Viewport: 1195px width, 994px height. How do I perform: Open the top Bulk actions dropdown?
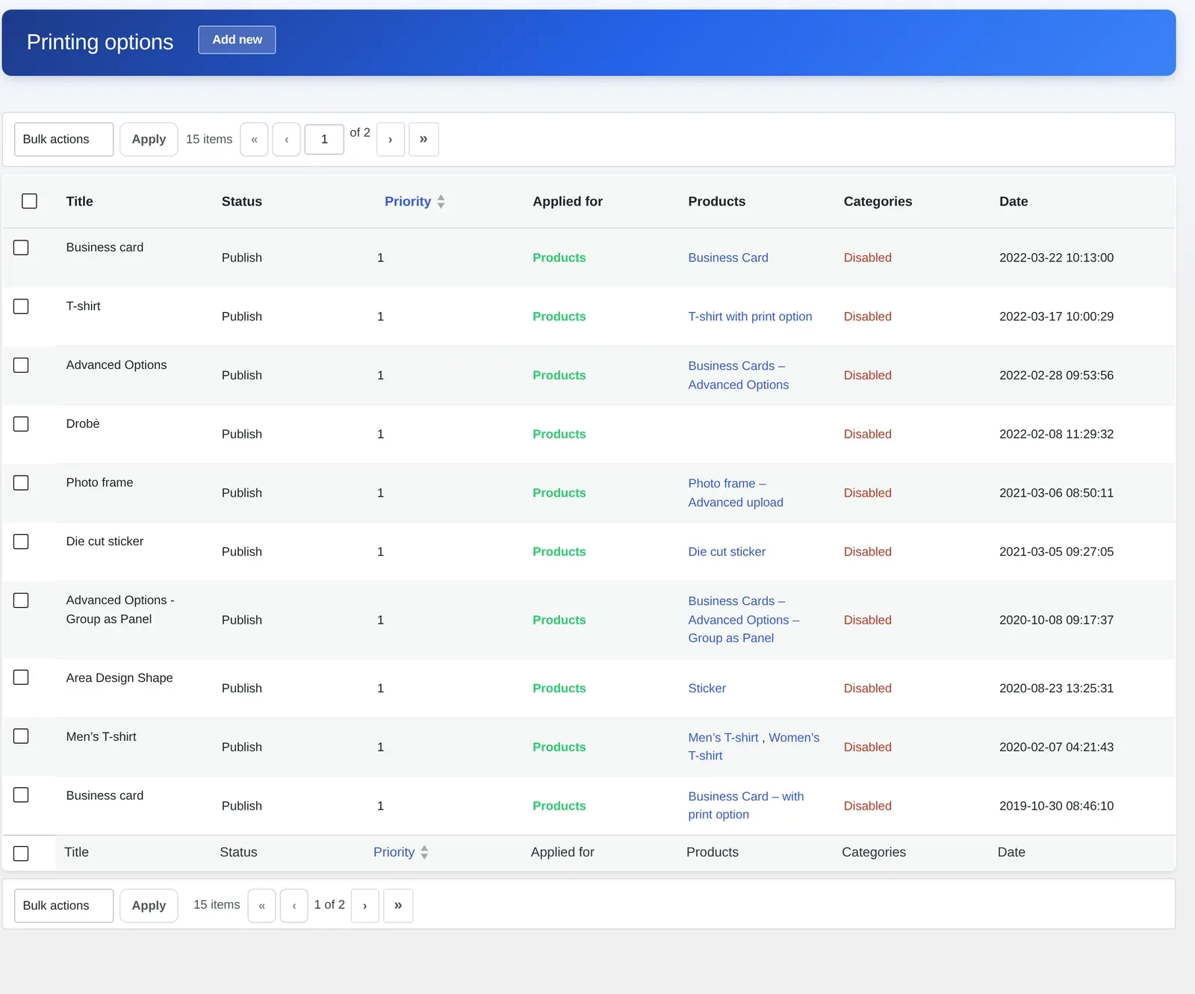tap(64, 140)
